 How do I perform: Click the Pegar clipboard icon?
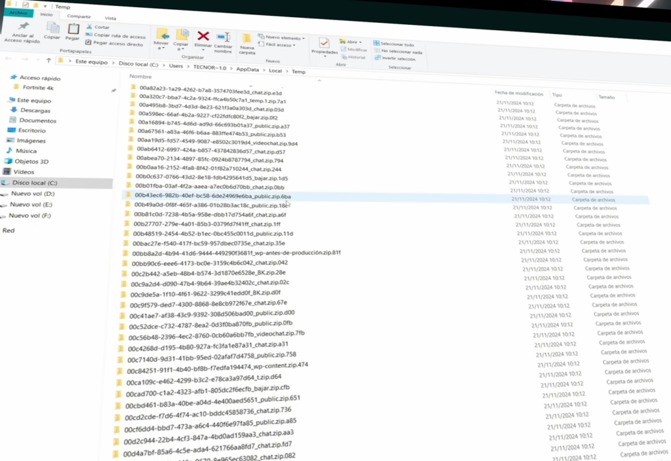pyautogui.click(x=73, y=29)
